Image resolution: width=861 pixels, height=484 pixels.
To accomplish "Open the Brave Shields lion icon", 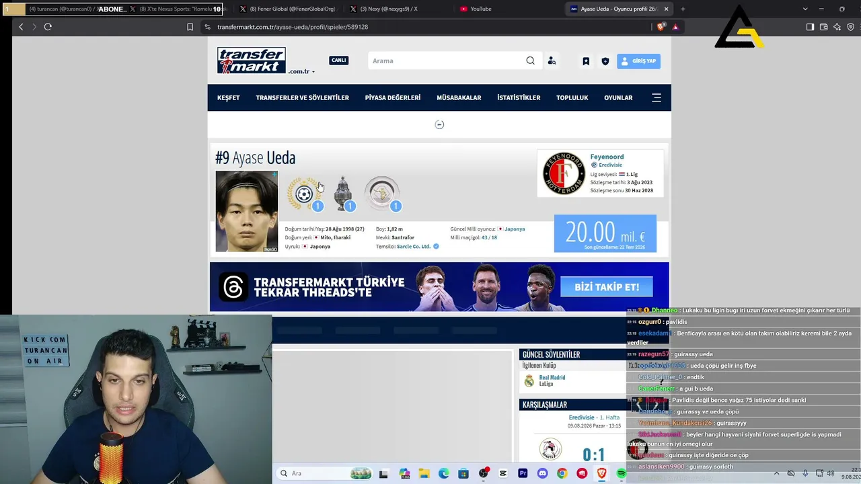I will 661,27.
